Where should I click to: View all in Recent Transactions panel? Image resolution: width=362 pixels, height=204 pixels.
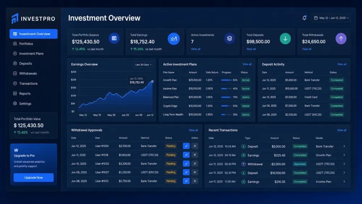342,130
